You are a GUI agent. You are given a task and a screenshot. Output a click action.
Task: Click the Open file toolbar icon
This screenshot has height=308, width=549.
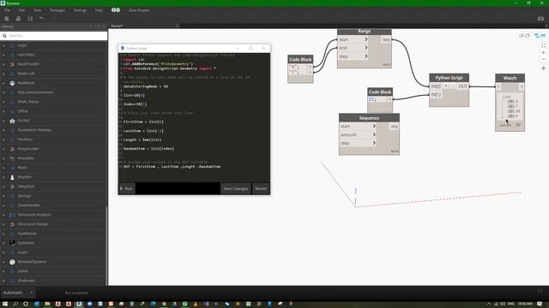pyautogui.click(x=18, y=19)
